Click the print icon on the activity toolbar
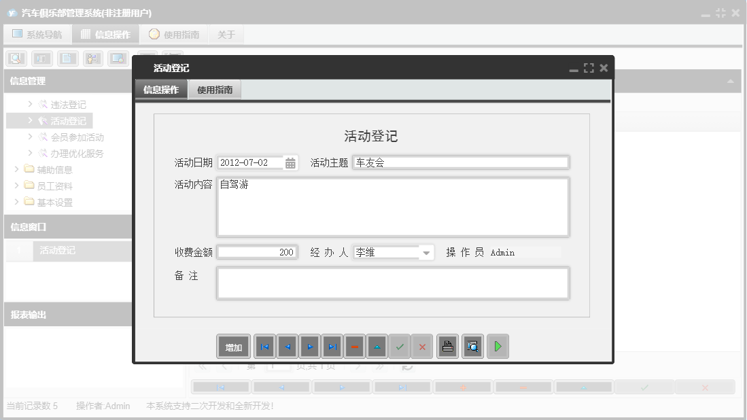Viewport: 747px width, 420px height. click(447, 346)
